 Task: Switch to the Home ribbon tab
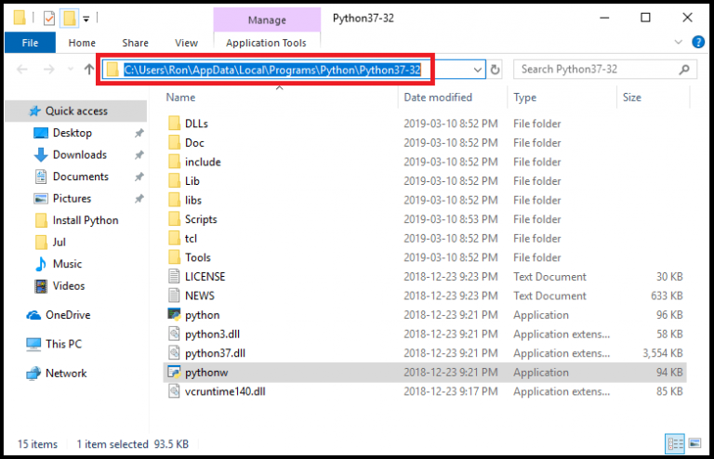[82, 43]
